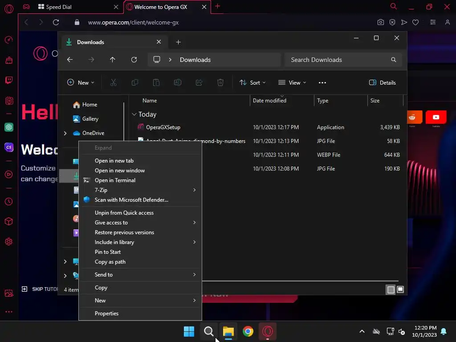
Task: Click Gallery in navigation pane
Action: (90, 118)
